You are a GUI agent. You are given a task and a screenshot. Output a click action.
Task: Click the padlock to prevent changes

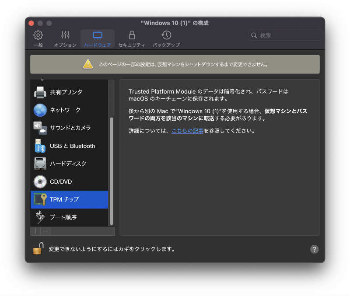point(38,249)
